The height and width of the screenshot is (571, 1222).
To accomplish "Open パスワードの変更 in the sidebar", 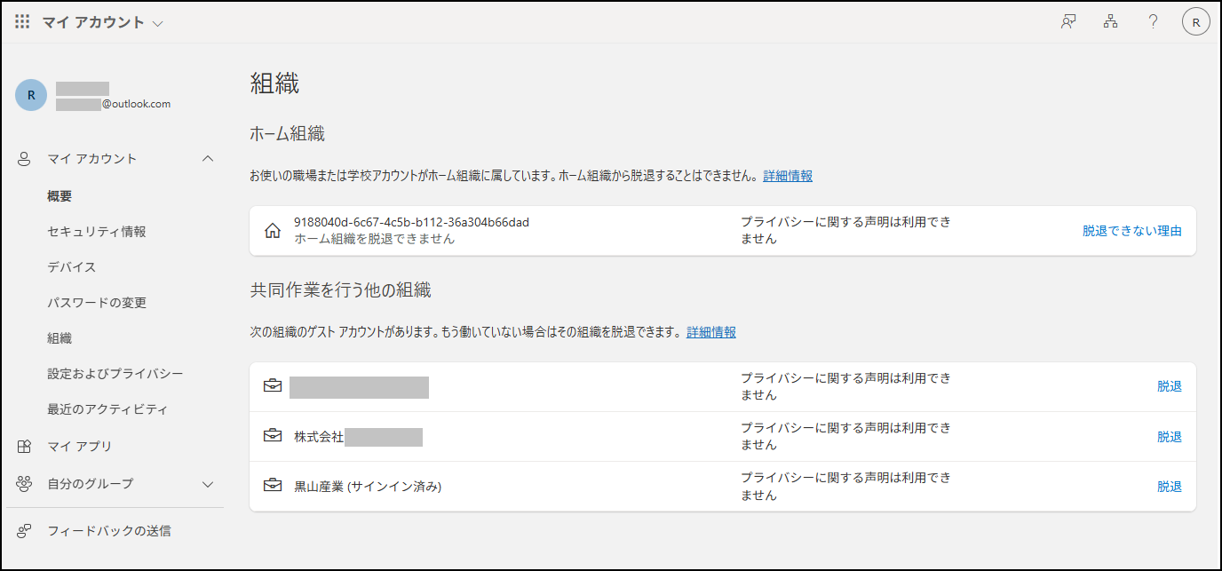I will point(97,303).
